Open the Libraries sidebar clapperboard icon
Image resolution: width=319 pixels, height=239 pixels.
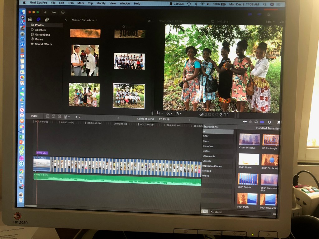pos(30,19)
